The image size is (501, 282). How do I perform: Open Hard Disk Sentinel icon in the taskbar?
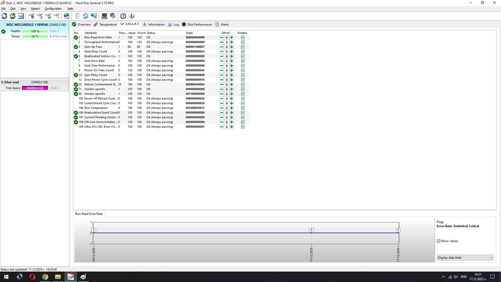(70, 277)
